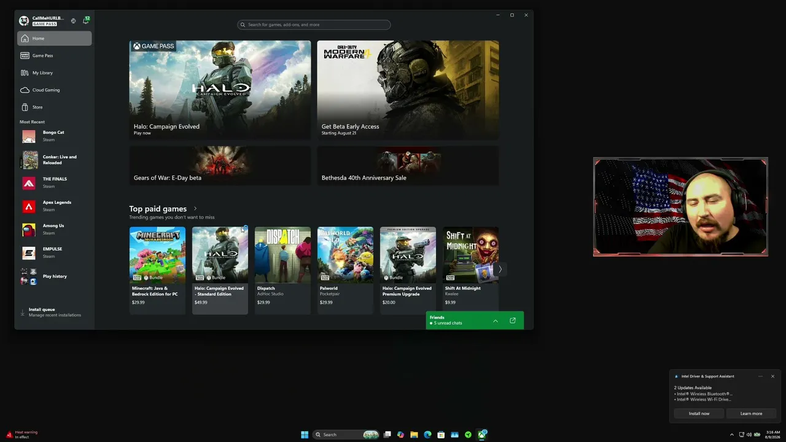786x442 pixels.
Task: Dismiss the Intel Driver notification
Action: (x=772, y=376)
